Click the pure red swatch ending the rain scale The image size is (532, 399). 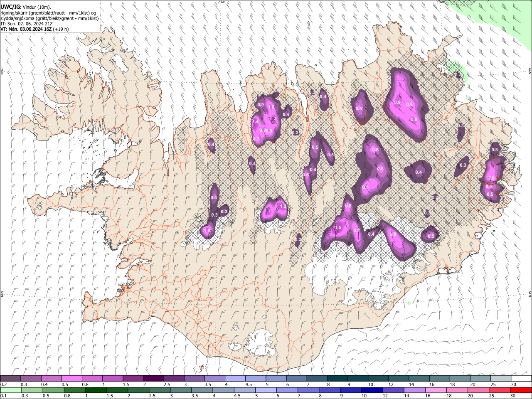[521, 390]
